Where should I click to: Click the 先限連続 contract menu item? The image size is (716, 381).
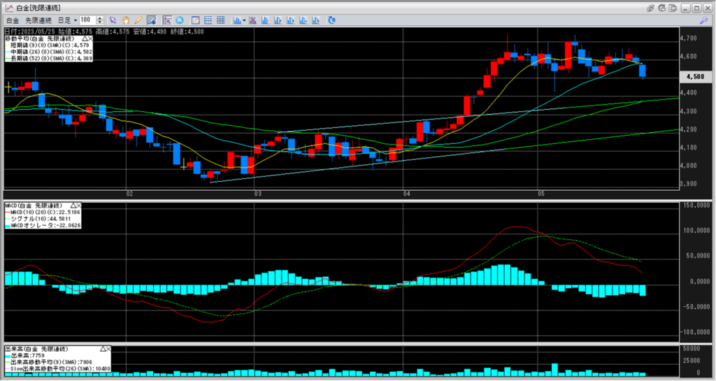38,20
